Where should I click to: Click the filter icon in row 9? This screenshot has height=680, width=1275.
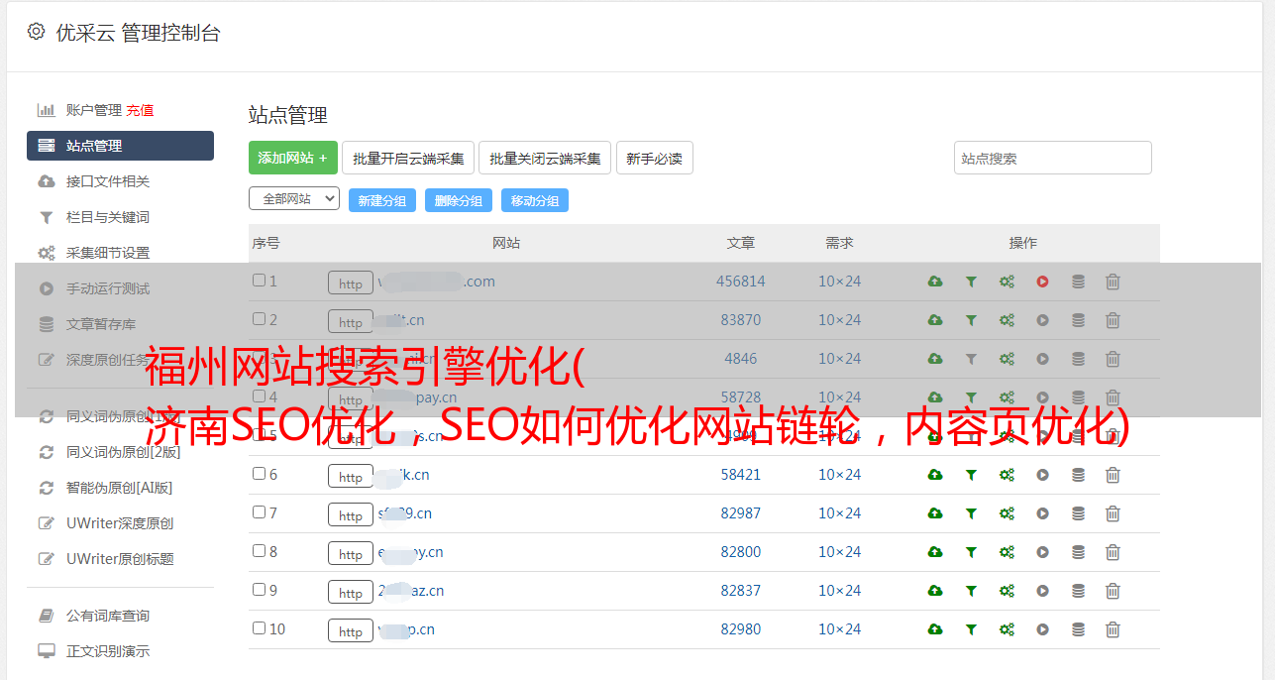(x=971, y=591)
